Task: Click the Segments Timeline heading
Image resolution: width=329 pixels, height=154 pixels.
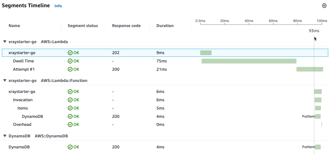Action: (x=26, y=6)
